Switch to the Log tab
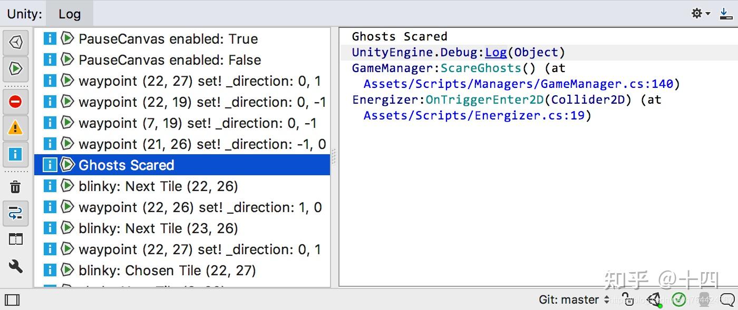The height and width of the screenshot is (310, 738). [70, 14]
